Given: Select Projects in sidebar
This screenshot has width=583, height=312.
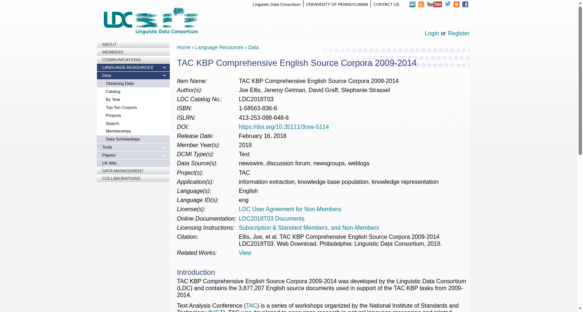Looking at the screenshot, I should click(x=133, y=115).
